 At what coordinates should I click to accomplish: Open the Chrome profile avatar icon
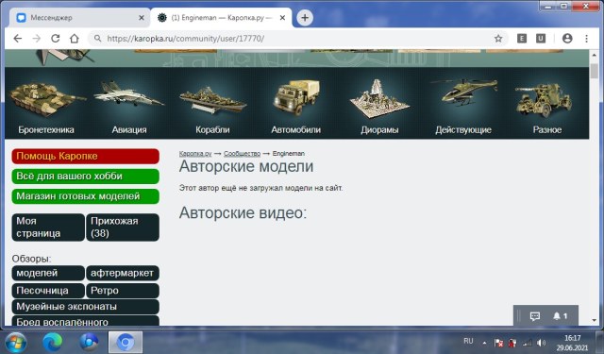567,39
